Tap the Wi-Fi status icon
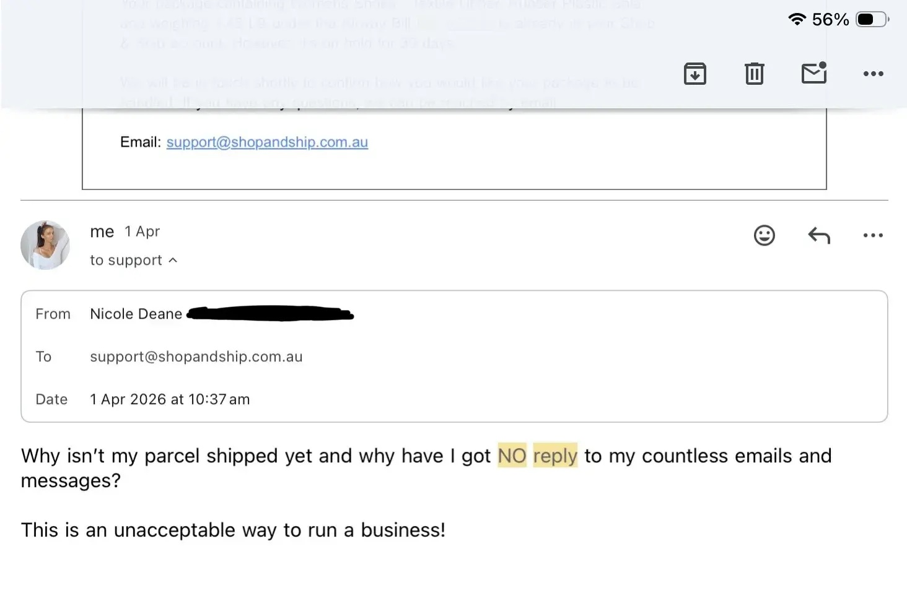Screen dimensions: 907x609 click(797, 19)
